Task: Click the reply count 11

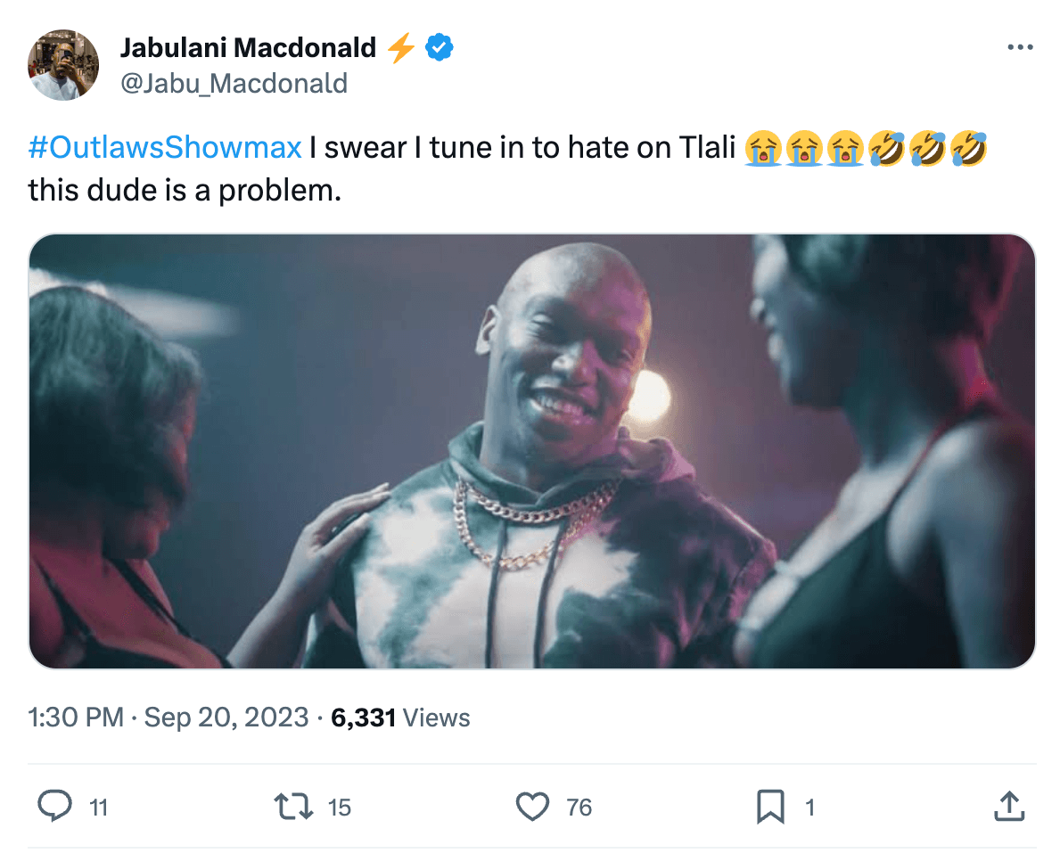Action: (99, 807)
